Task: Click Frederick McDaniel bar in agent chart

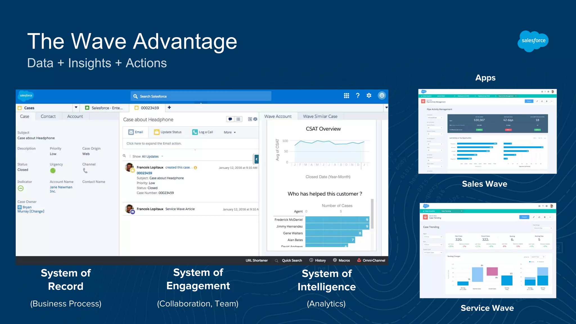Action: pyautogui.click(x=337, y=220)
